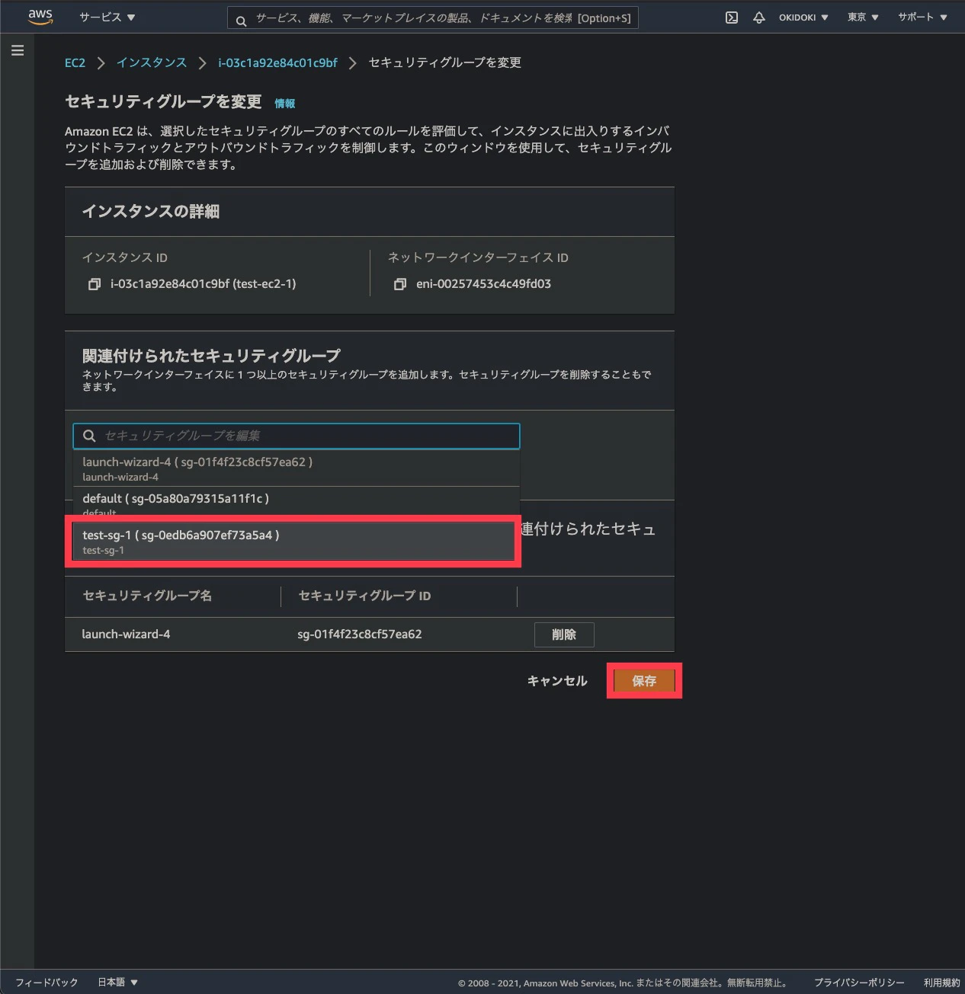Toggle the hamburger side navigation menu
This screenshot has height=994, width=965.
coord(18,50)
